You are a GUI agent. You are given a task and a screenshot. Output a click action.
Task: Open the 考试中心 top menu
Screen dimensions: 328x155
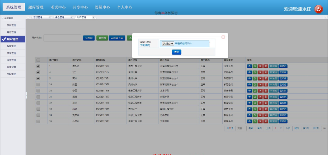(58, 7)
